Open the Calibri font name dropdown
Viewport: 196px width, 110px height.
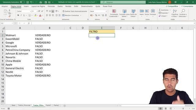31,11
